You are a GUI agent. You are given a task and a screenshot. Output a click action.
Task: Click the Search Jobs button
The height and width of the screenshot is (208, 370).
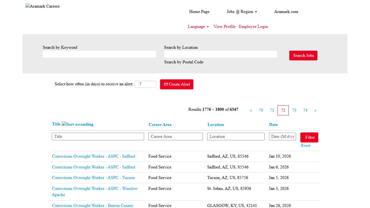(x=303, y=55)
